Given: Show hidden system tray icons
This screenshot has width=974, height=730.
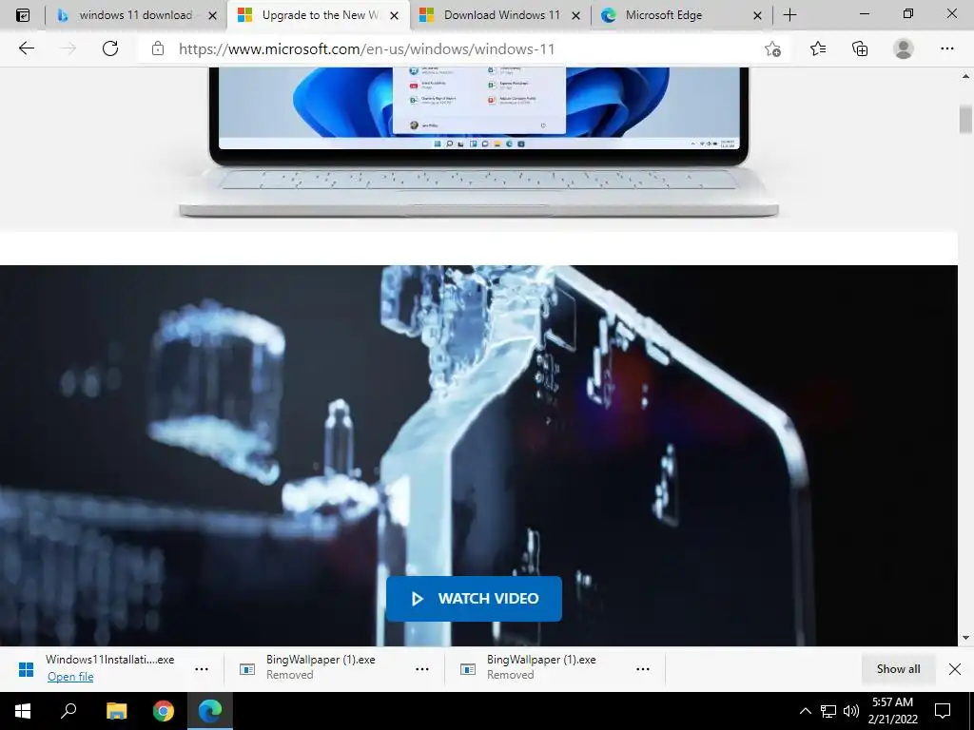Looking at the screenshot, I should click(805, 711).
